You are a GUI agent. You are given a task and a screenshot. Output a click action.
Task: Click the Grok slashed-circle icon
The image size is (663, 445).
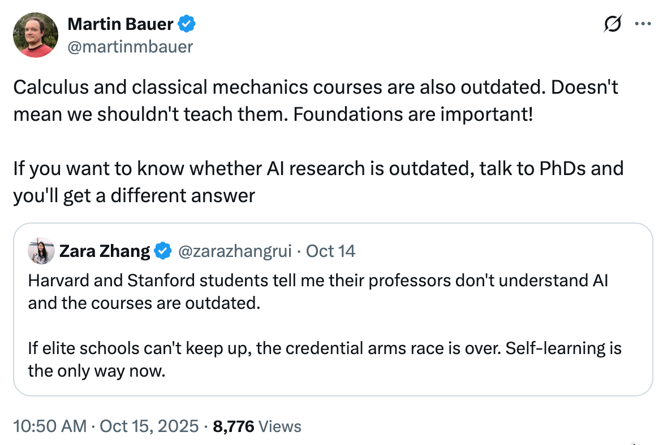pyautogui.click(x=613, y=24)
